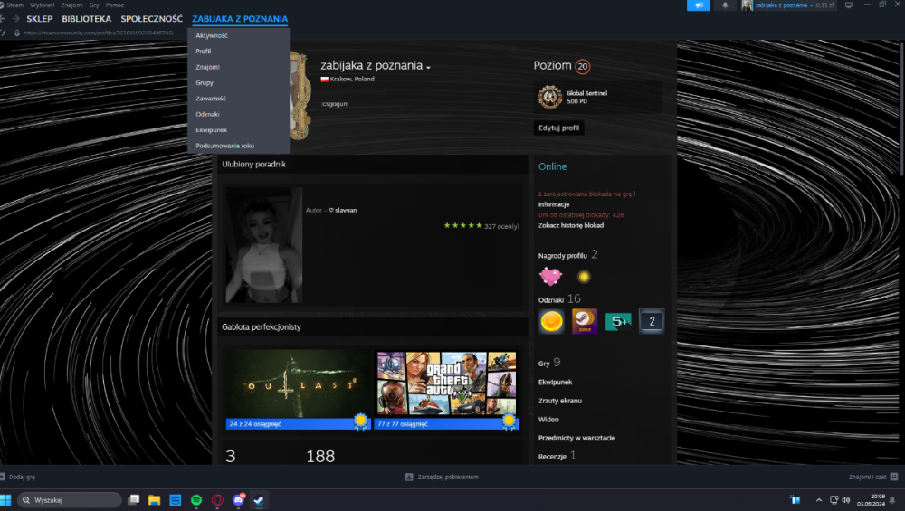
Task: Open Zrzuty ekranu link
Action: click(x=560, y=401)
